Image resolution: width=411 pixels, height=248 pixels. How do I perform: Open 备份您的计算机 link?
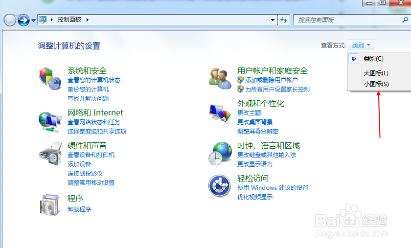(88, 89)
